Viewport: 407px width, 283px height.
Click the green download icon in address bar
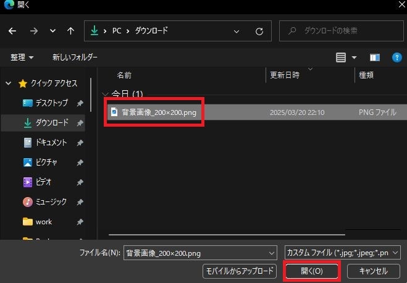(94, 31)
